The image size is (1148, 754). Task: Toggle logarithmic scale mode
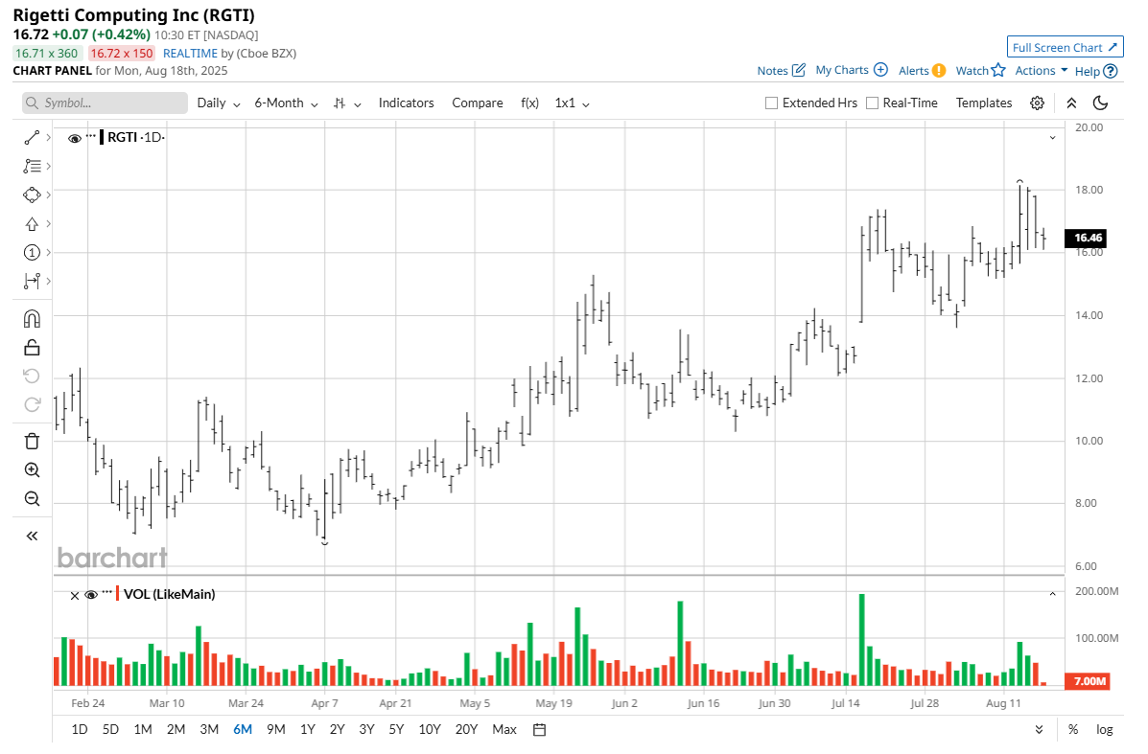coord(1104,729)
